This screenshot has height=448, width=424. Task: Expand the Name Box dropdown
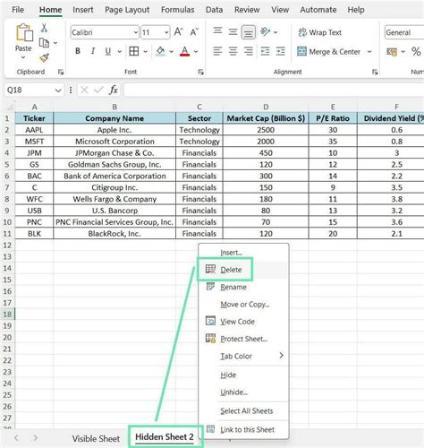pyautogui.click(x=58, y=90)
